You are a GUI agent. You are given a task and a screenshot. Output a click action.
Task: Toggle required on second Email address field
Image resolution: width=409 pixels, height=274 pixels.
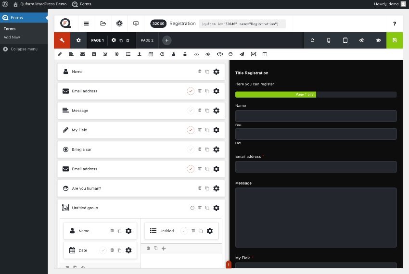[191, 169]
